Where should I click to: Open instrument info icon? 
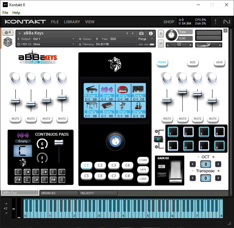pyautogui.click(x=151, y=33)
